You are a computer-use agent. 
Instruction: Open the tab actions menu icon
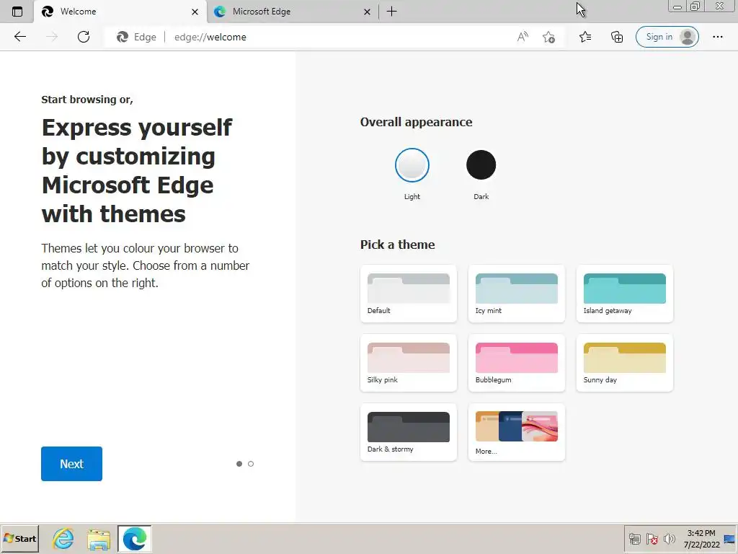tap(17, 12)
